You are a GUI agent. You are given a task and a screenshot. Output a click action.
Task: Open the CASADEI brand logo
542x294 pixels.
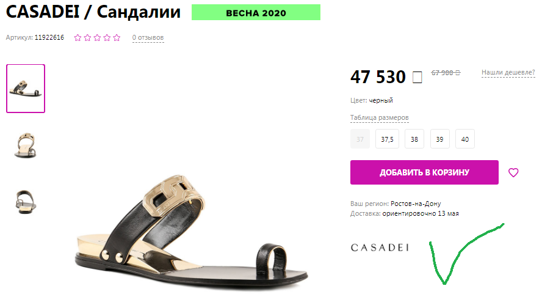tap(380, 248)
